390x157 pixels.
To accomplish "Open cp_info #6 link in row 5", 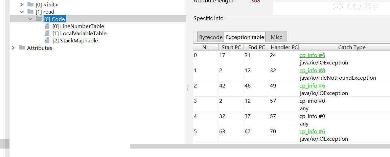I will tap(312, 131).
